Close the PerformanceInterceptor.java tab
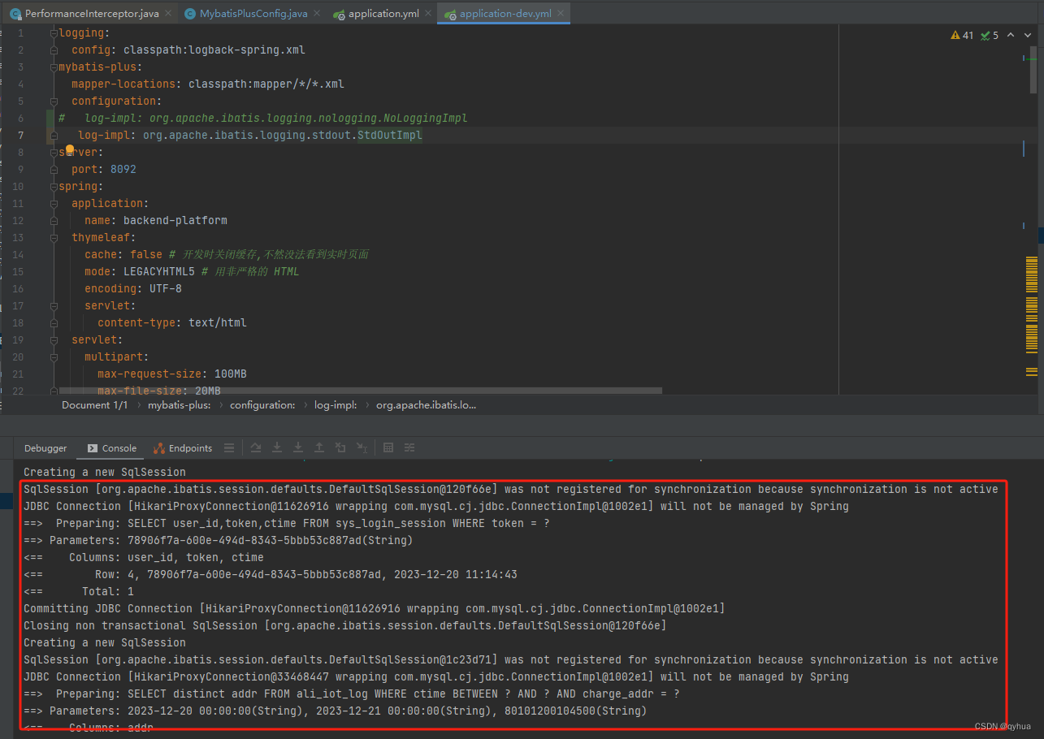This screenshot has width=1044, height=739. coord(168,14)
